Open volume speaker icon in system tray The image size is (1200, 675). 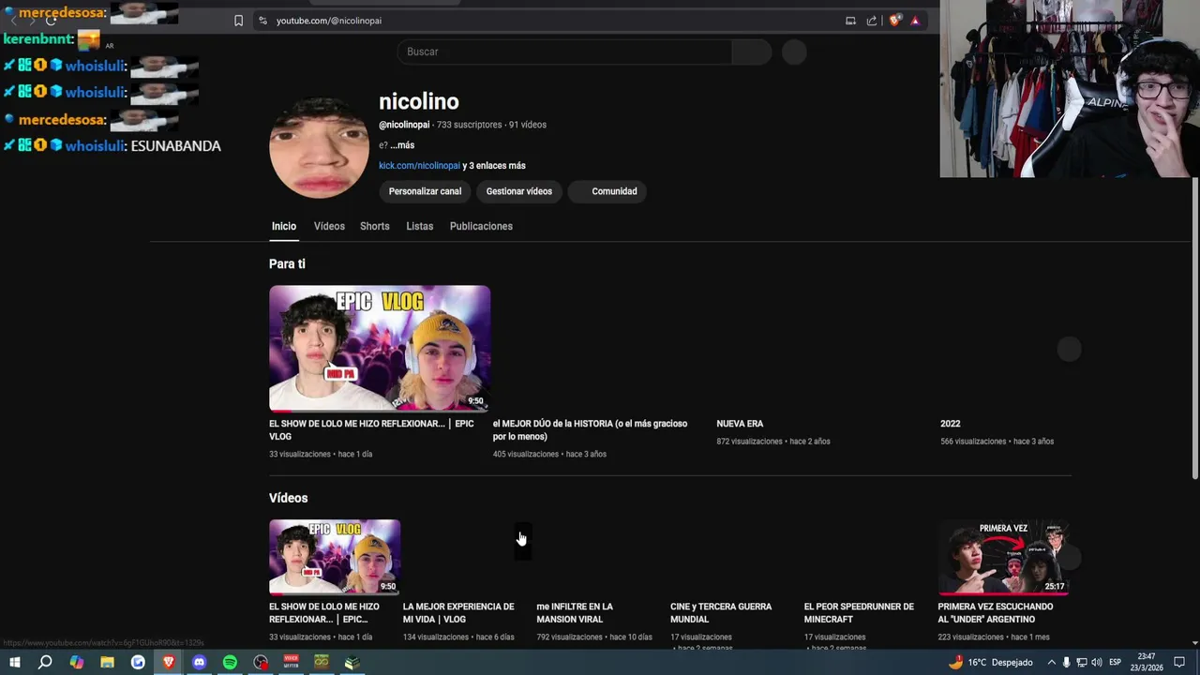pos(1097,662)
